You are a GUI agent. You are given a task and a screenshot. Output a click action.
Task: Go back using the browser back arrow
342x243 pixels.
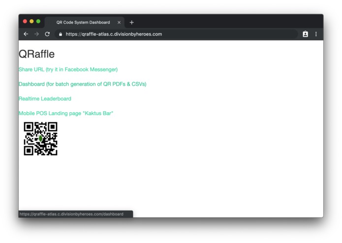(26, 34)
